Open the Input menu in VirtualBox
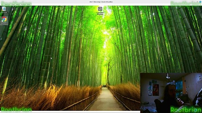Image resolution: width=202 pixels, height=113 pixels. pyautogui.click(x=18, y=4)
